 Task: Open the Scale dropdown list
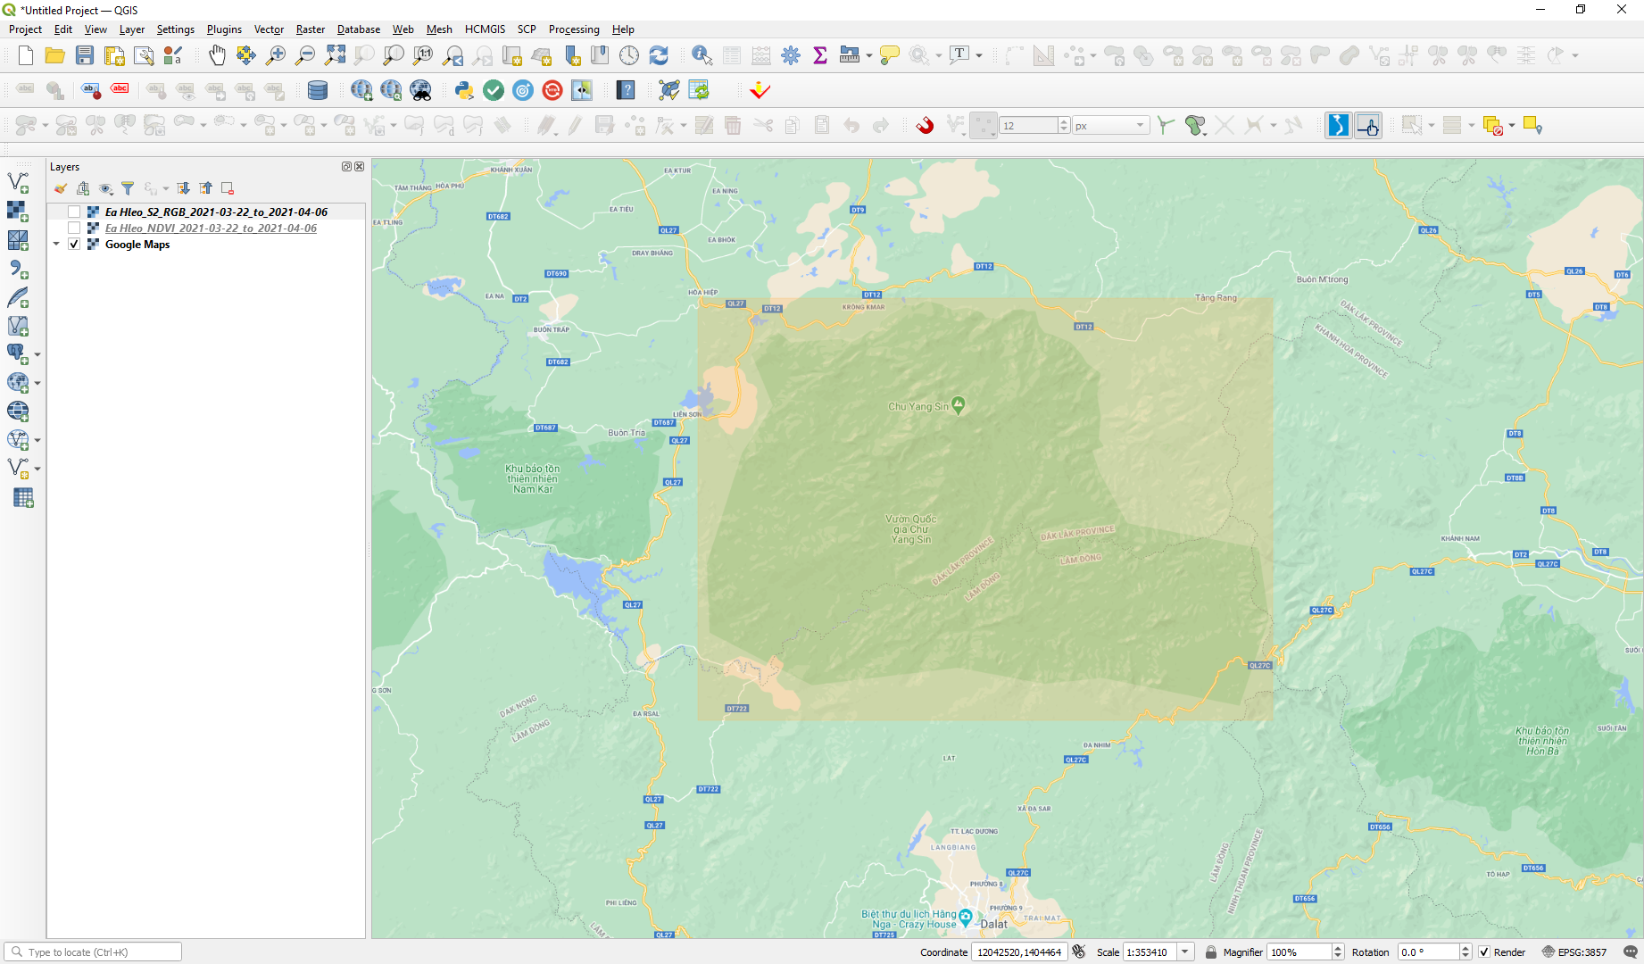[1185, 952]
